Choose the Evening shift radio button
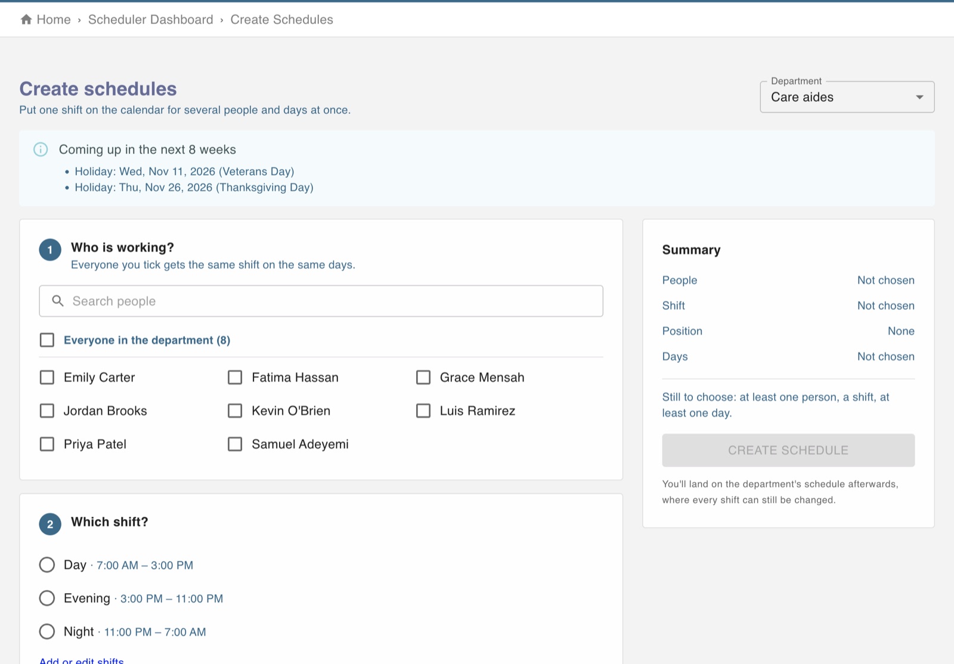 click(47, 598)
